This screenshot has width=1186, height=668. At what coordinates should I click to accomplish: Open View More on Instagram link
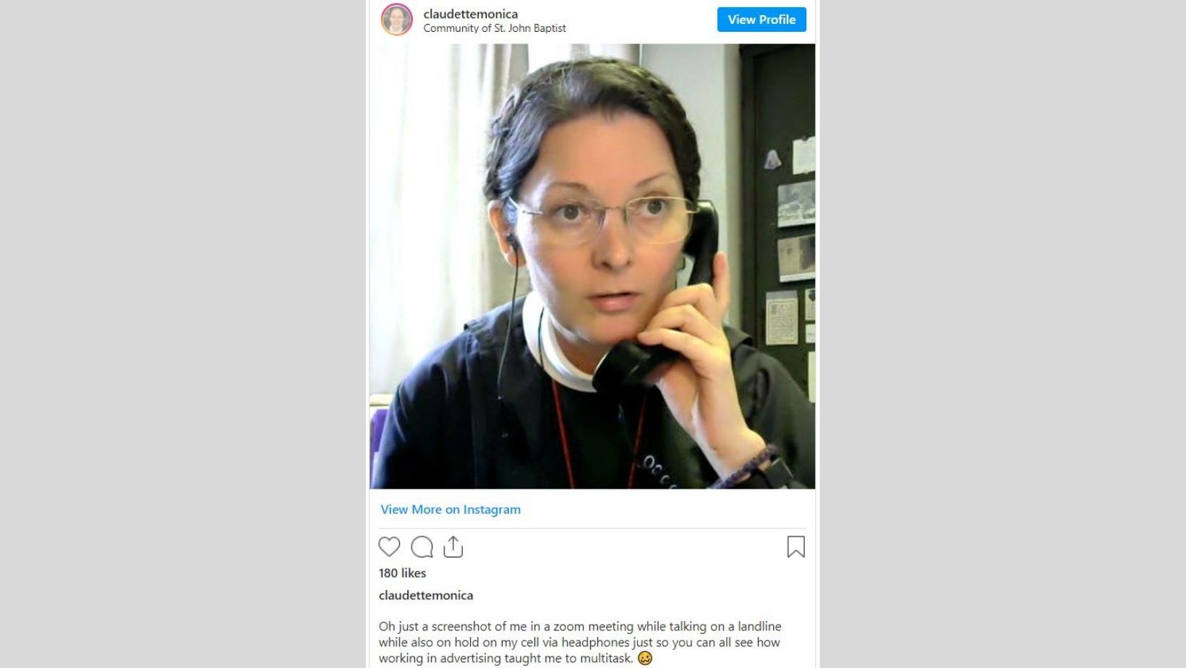click(451, 509)
